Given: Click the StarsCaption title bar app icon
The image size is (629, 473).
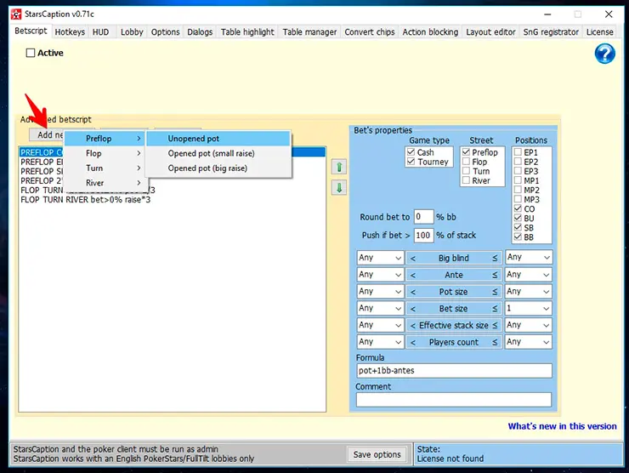Looking at the screenshot, I should click(16, 14).
